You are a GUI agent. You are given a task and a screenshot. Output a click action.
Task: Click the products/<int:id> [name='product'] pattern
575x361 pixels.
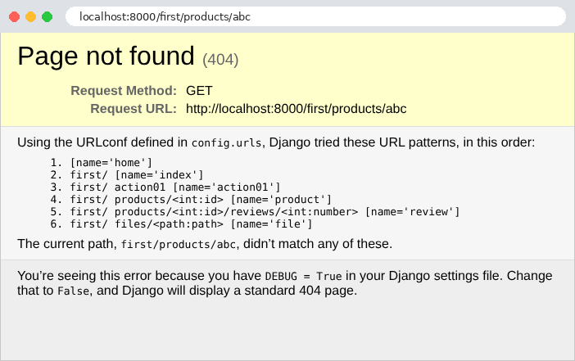coord(201,200)
